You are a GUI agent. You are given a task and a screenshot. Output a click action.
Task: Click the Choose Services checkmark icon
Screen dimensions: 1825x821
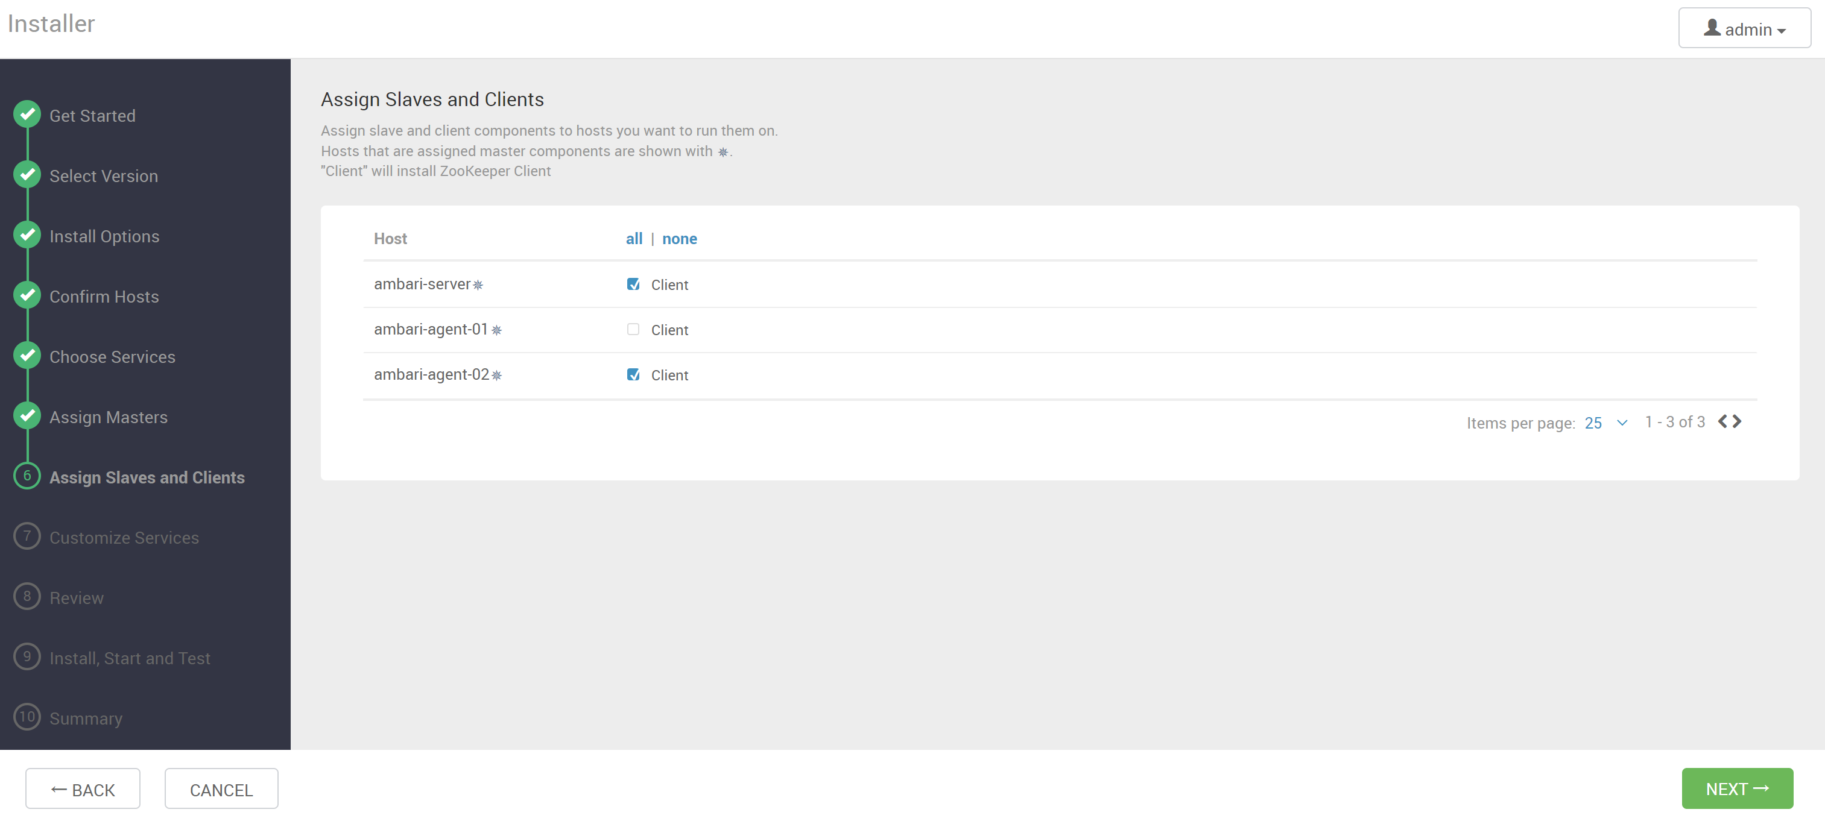[27, 356]
